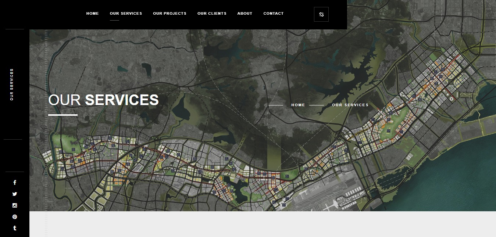Click the large Our Services page heading
The width and height of the screenshot is (496, 237).
103,100
